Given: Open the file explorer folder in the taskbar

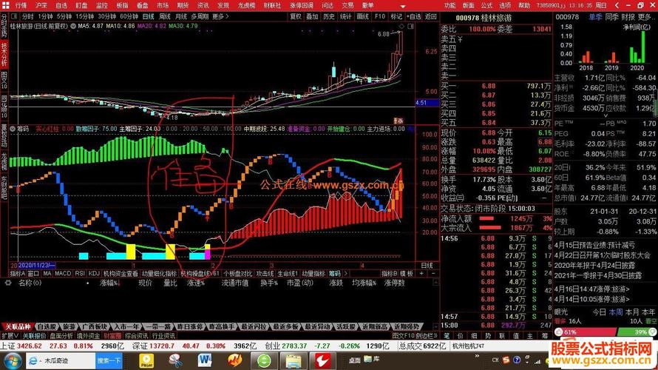Looking at the screenshot, I should coord(294,360).
